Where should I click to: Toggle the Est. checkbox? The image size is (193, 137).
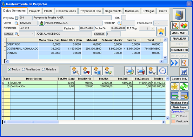124,18
